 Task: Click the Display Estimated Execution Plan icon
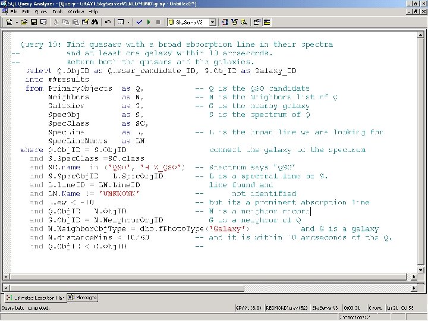[225, 23]
